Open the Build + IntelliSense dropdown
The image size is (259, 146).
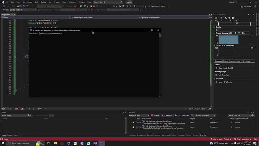click(x=205, y=115)
